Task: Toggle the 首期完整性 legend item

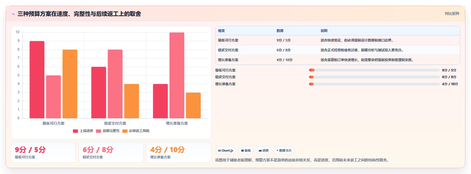Action: pos(108,131)
